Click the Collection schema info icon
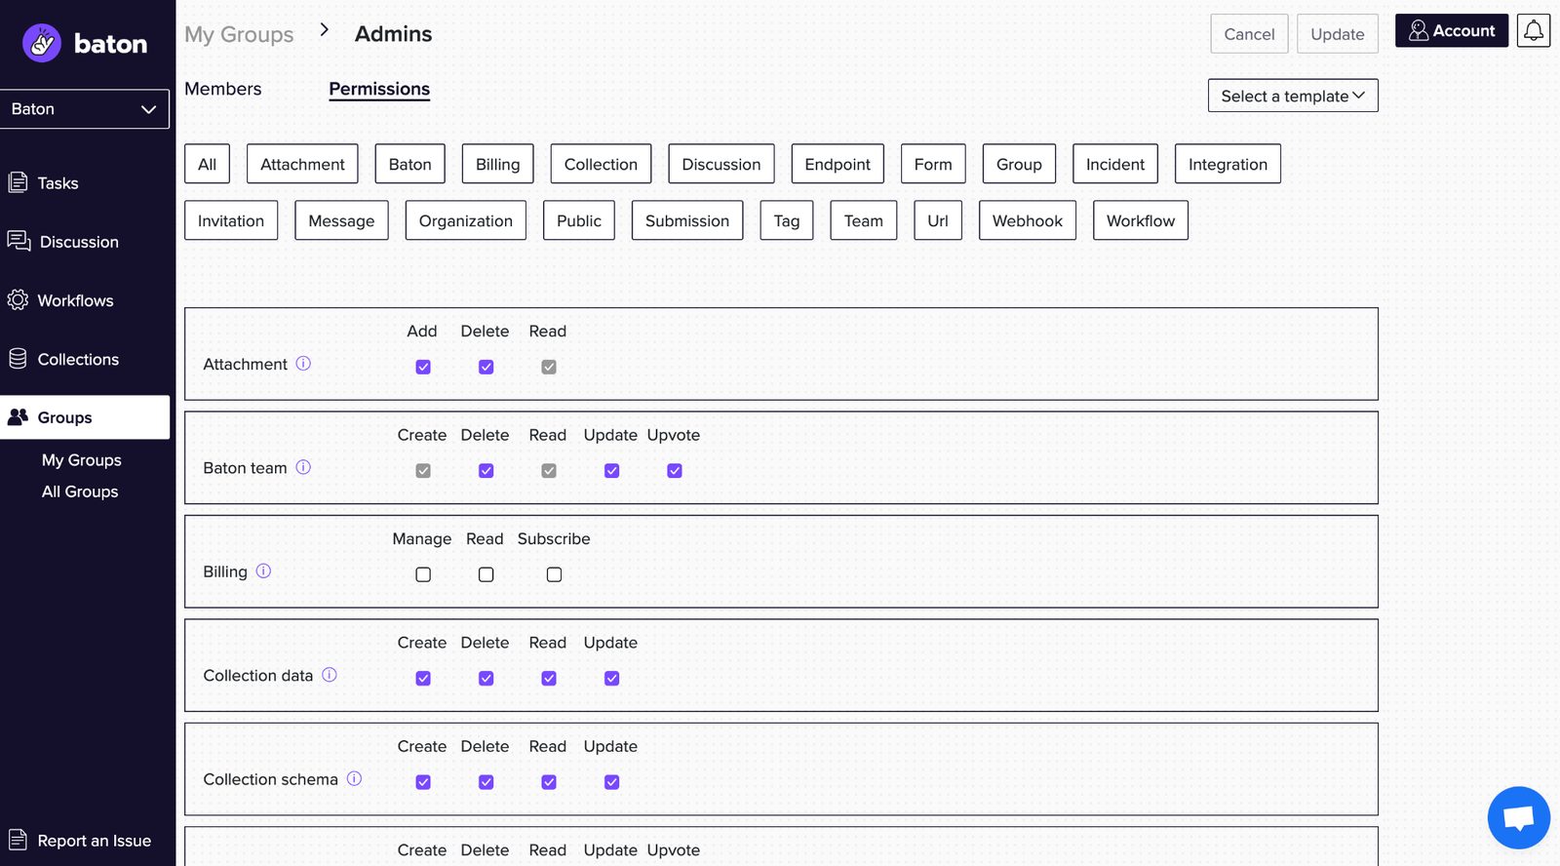Viewport: 1560px width, 866px height. [354, 778]
